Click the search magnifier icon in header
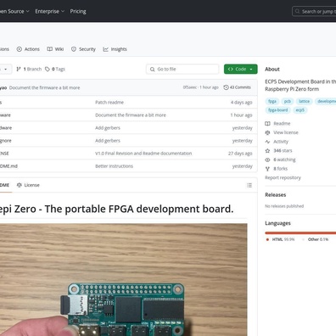Viewport: 336px width, 336px height. (297, 11)
